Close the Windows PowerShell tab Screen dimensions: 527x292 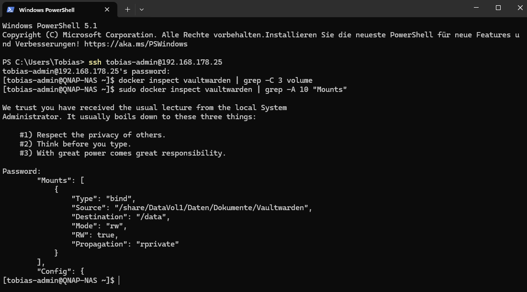(107, 10)
